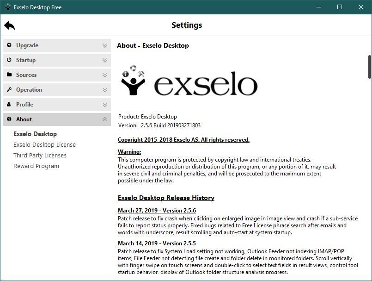
Task: Click the vertical scrollbar thumb
Action: (x=370, y=67)
